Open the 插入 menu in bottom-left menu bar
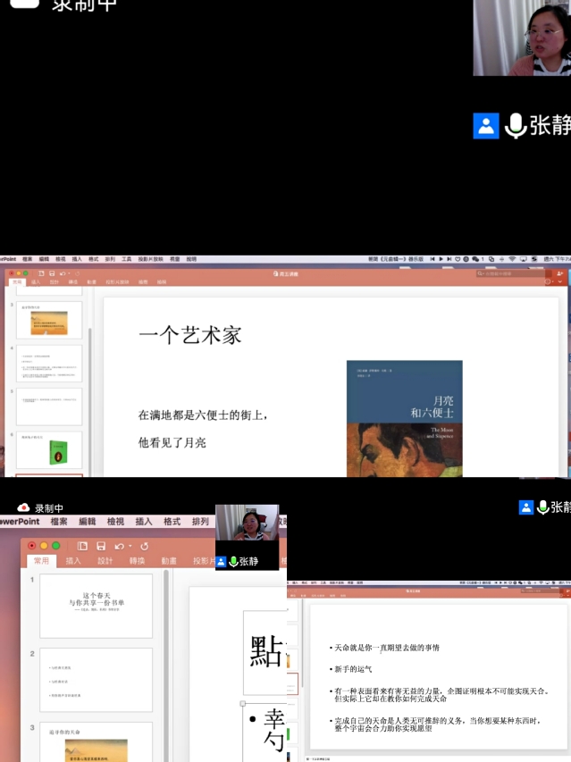Viewport: 571px width, 762px height. (x=143, y=522)
